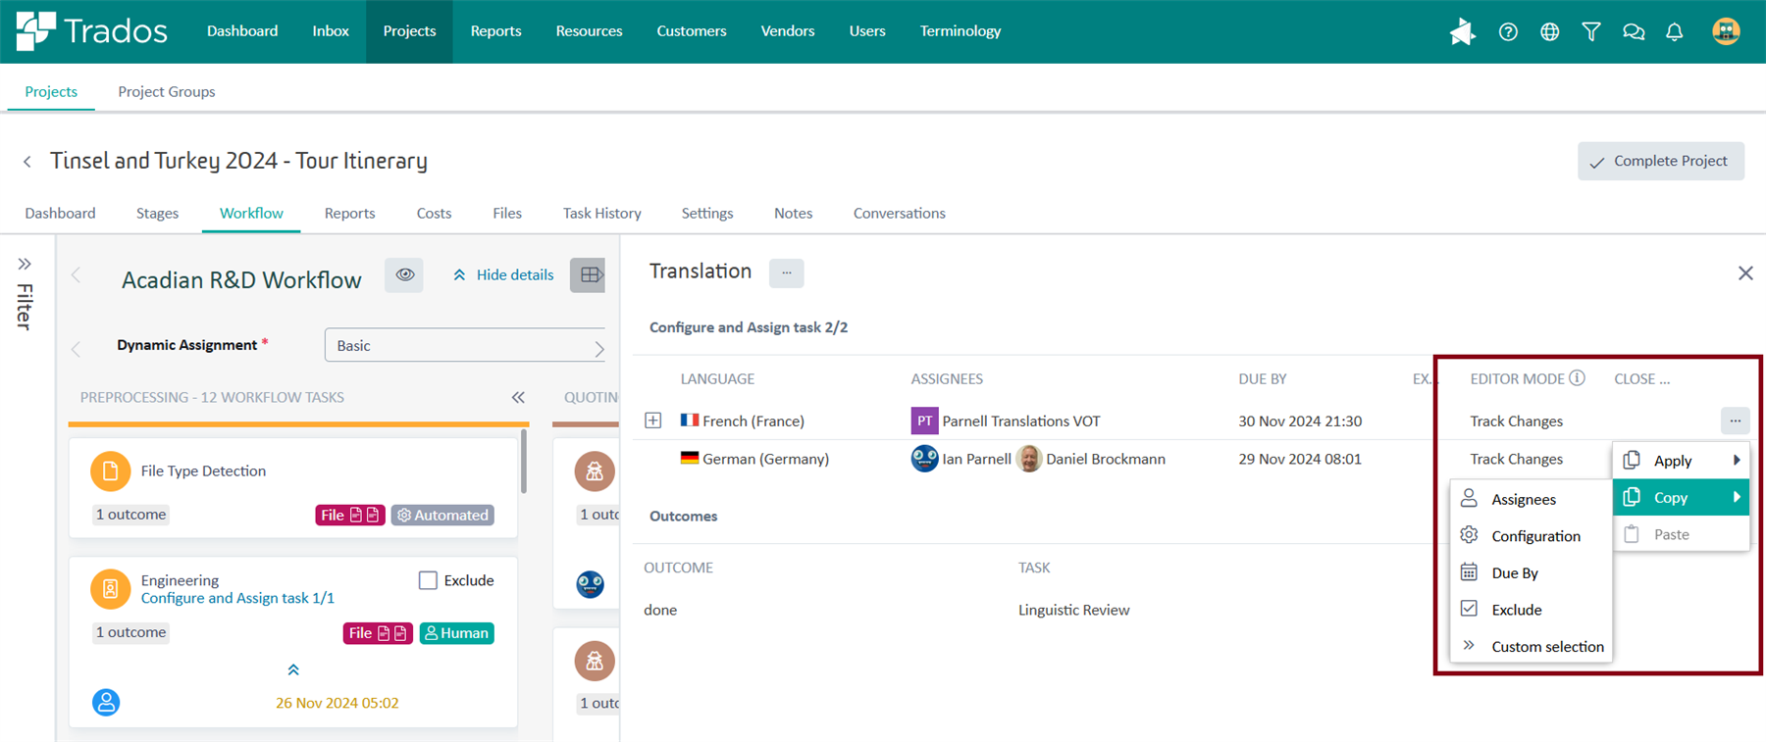The image size is (1766, 742).
Task: Open the conversations chat icon
Action: point(1634,31)
